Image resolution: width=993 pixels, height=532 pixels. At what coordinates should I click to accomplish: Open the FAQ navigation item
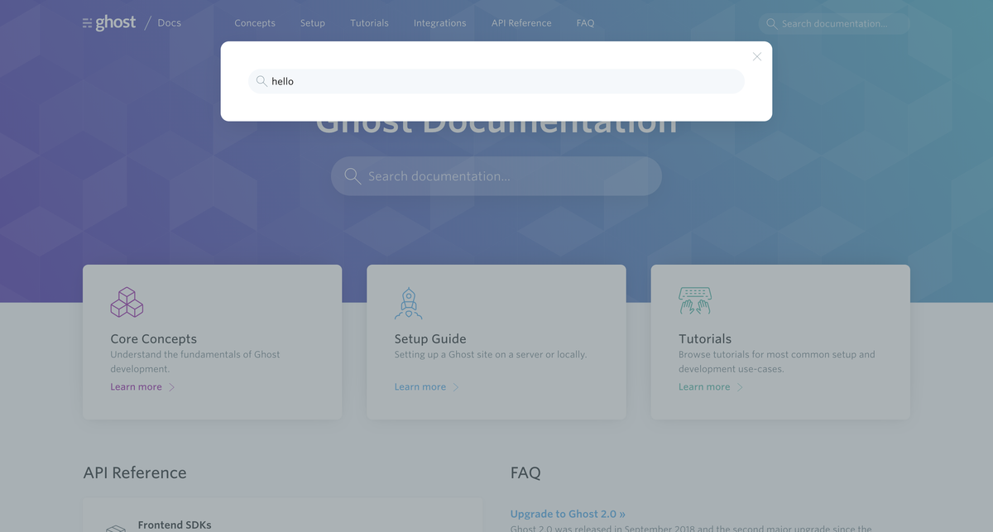coord(585,23)
